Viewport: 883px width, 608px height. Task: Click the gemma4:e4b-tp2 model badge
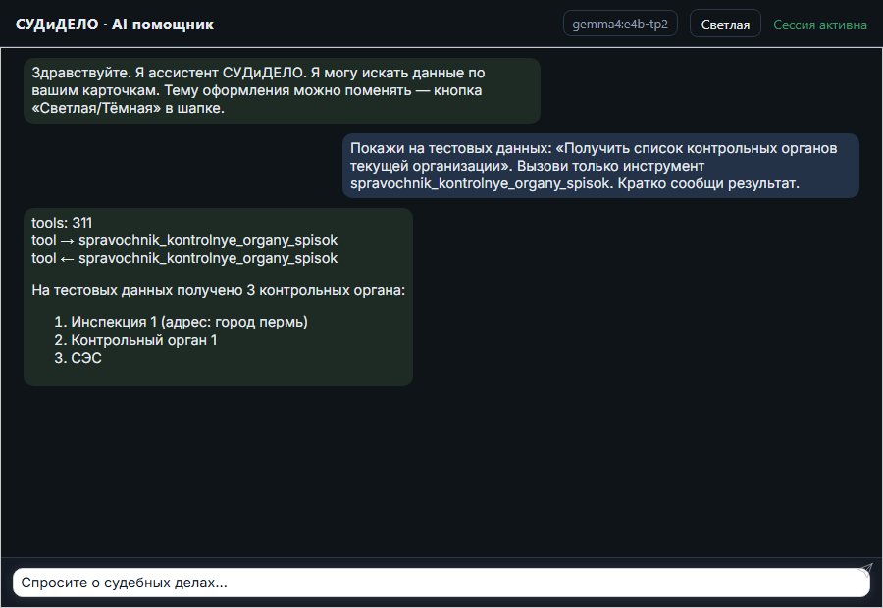(620, 25)
